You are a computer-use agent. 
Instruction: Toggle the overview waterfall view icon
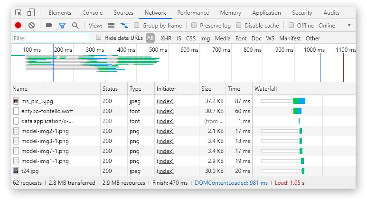coord(124,25)
